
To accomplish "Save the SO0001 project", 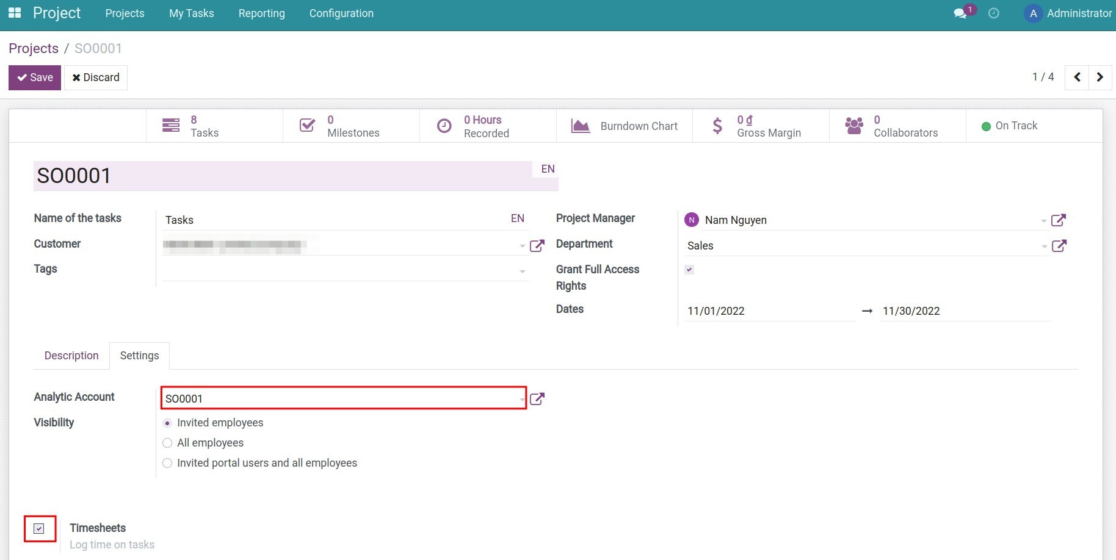I will 34,77.
